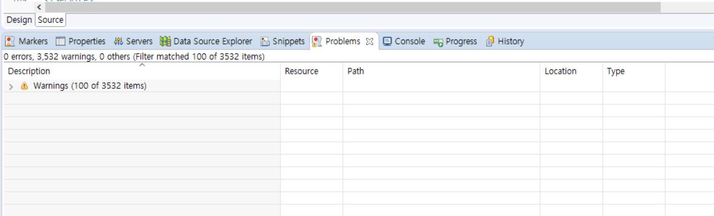
Task: Switch to the Source tab
Action: pyautogui.click(x=51, y=20)
